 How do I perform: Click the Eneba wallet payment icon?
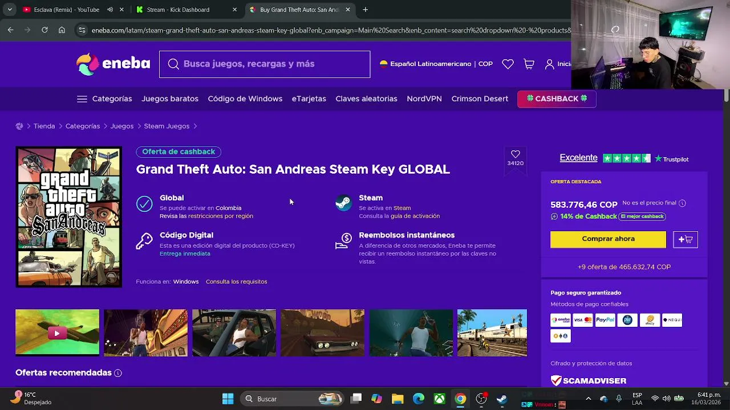click(561, 320)
